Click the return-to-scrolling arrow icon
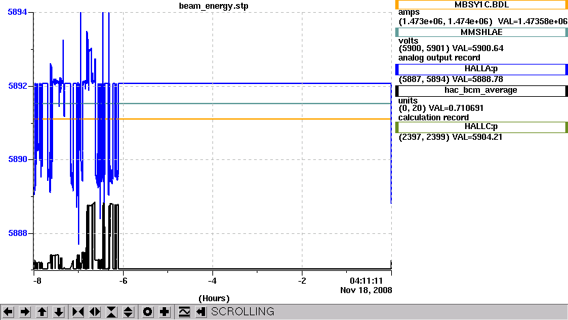Viewport: 568px width, 320px height. (201, 312)
